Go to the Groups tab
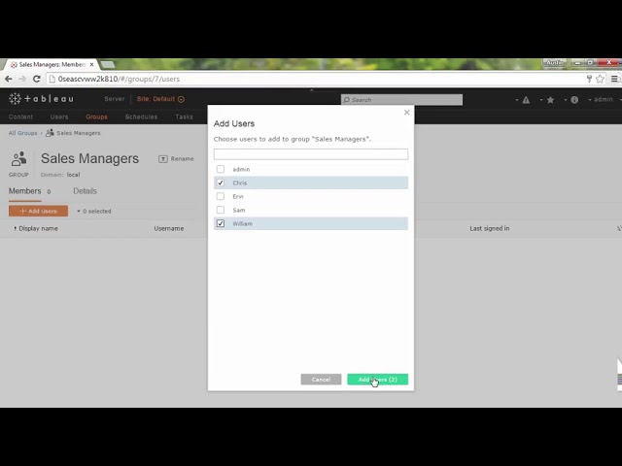Viewport: 622px width, 466px height. (x=96, y=116)
